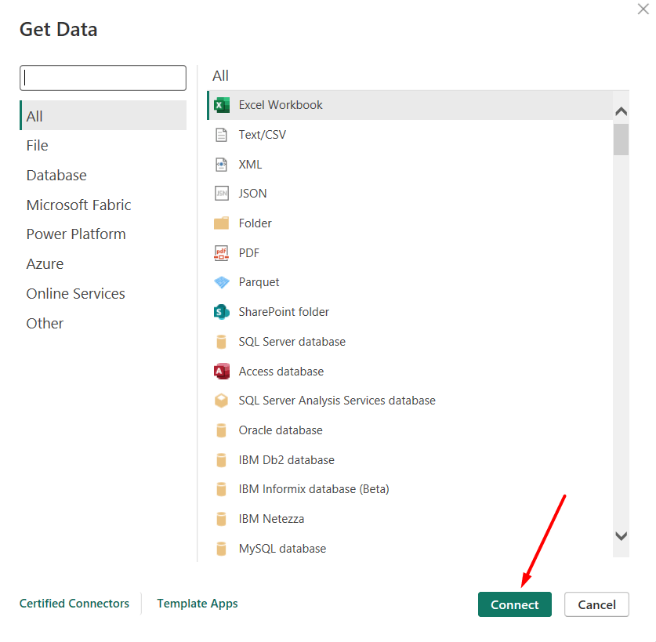Click the MySQL database cylinder icon

[x=221, y=548]
